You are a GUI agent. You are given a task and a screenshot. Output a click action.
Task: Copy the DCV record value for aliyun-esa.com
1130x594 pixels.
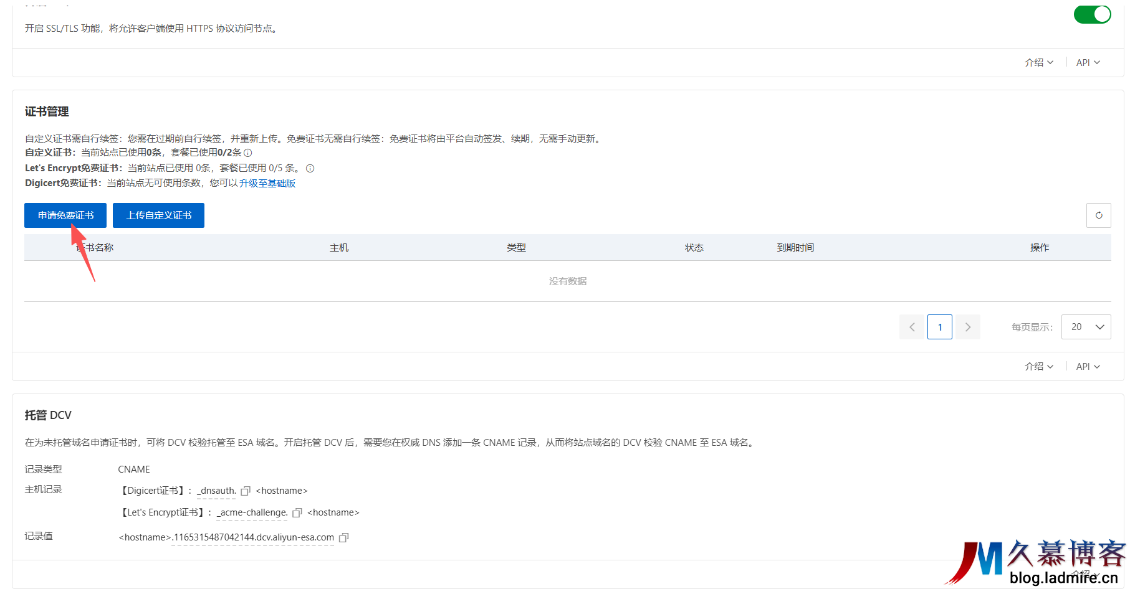(344, 537)
